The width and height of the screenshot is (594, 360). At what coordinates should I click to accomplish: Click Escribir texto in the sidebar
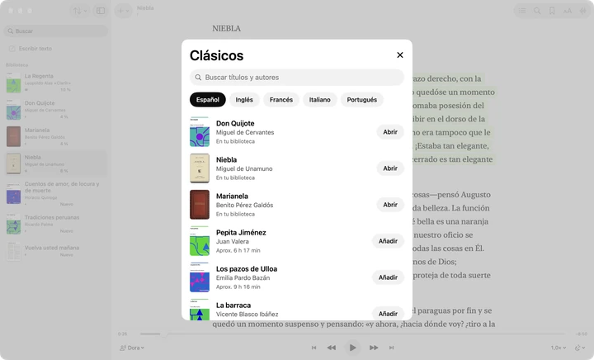[x=56, y=49]
